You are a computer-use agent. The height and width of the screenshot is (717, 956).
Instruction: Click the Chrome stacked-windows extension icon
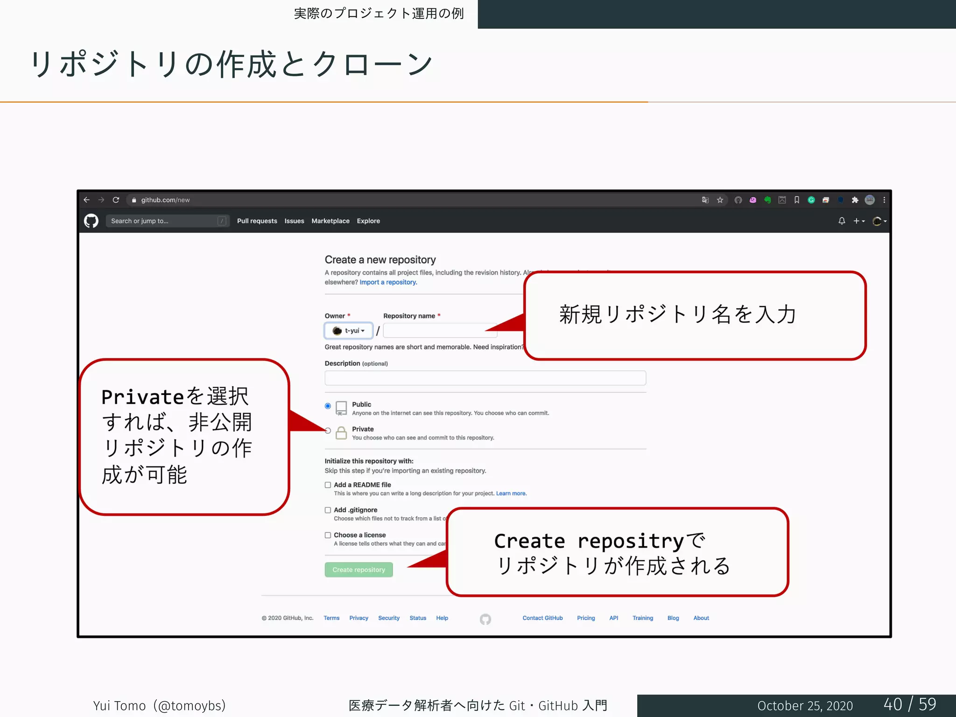(x=826, y=200)
